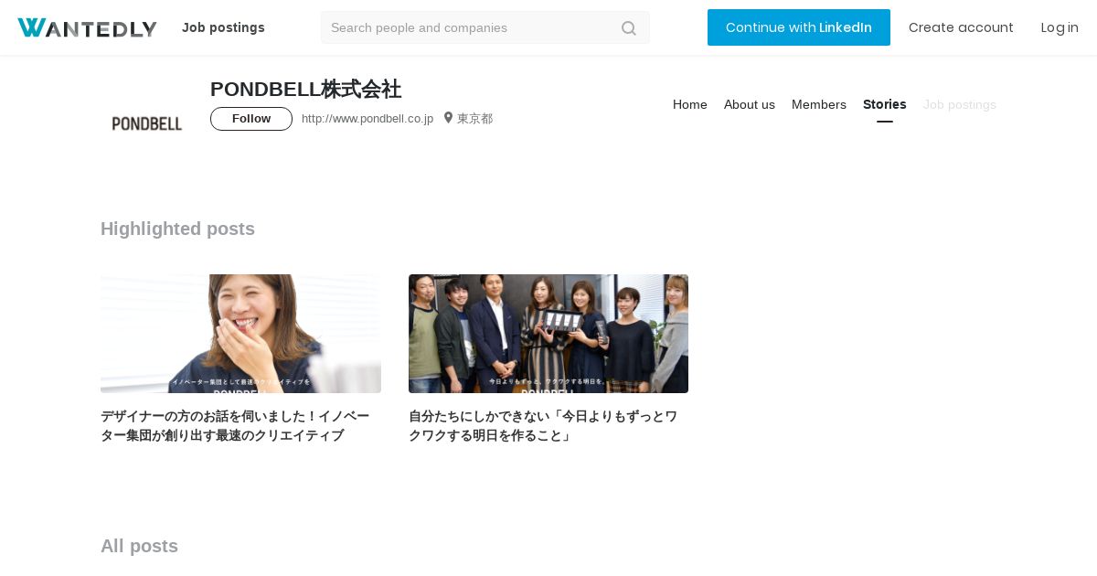Click the greyed Job postings company tab
Viewport: 1097px width, 576px height.
pyautogui.click(x=960, y=104)
